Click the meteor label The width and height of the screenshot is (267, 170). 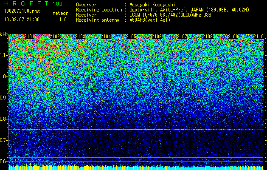[x=60, y=13]
